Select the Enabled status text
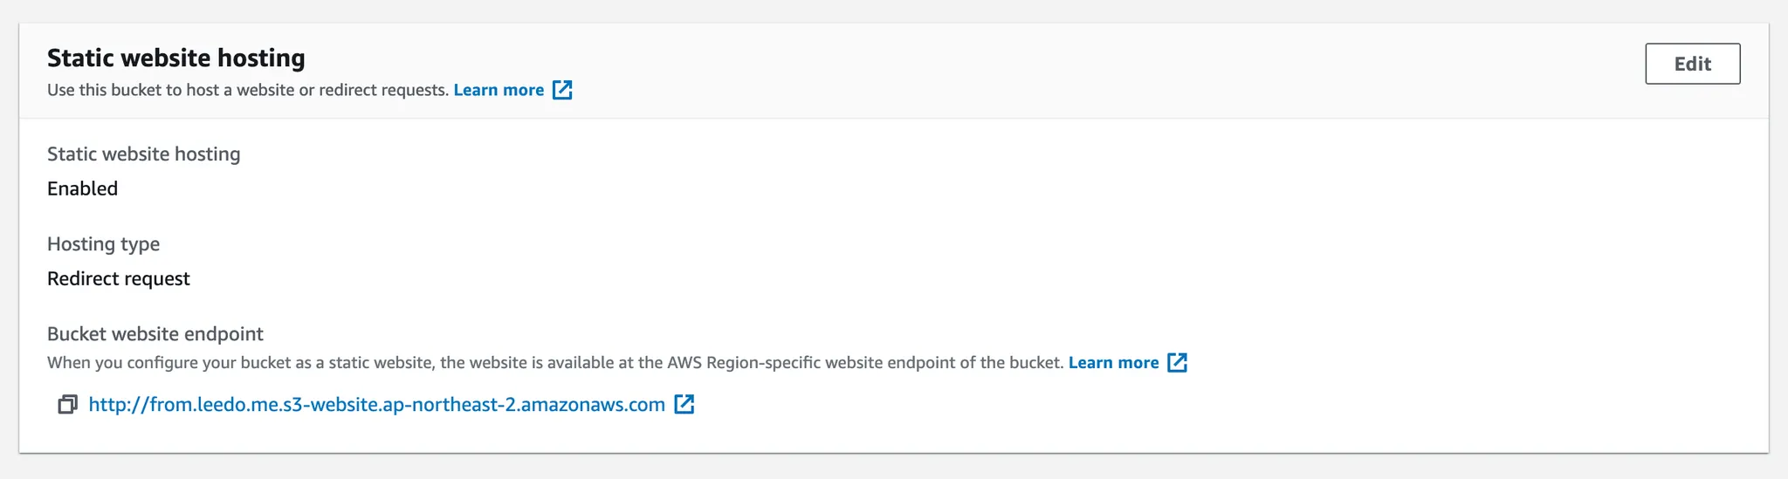 click(x=82, y=188)
